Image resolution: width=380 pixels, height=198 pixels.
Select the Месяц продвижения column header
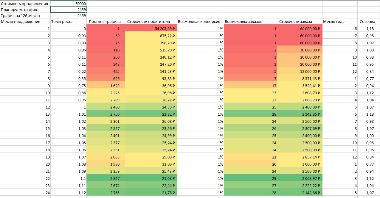coord(25,21)
